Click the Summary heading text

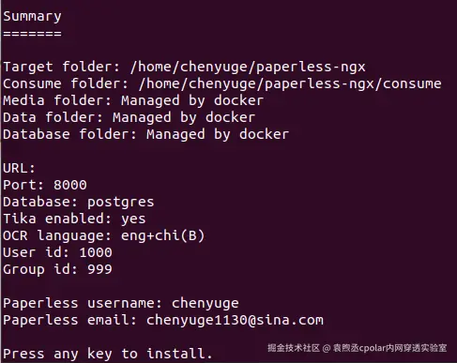[32, 17]
